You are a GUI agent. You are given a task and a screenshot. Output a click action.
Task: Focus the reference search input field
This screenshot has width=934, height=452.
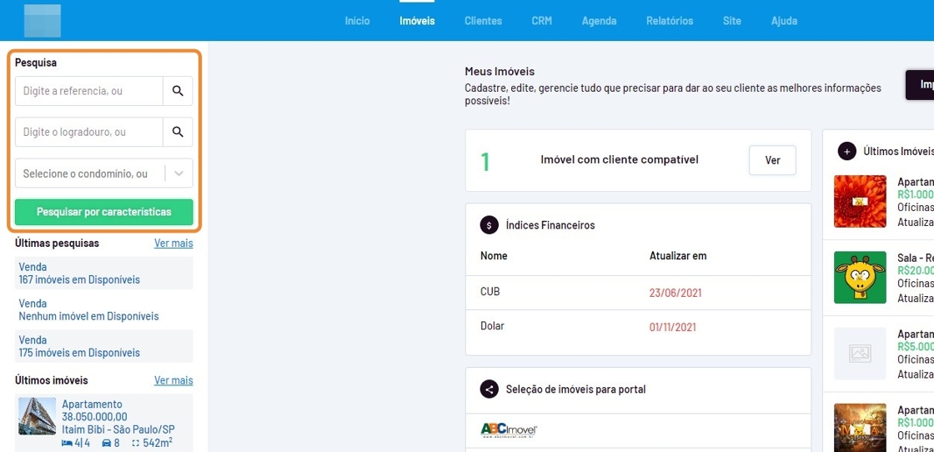(89, 91)
